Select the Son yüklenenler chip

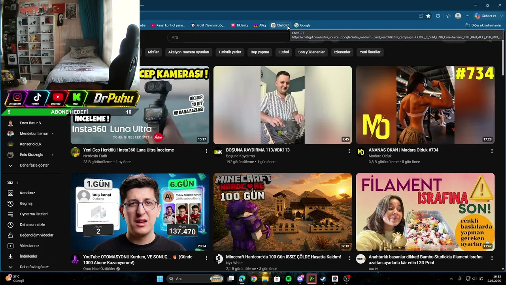point(312,52)
